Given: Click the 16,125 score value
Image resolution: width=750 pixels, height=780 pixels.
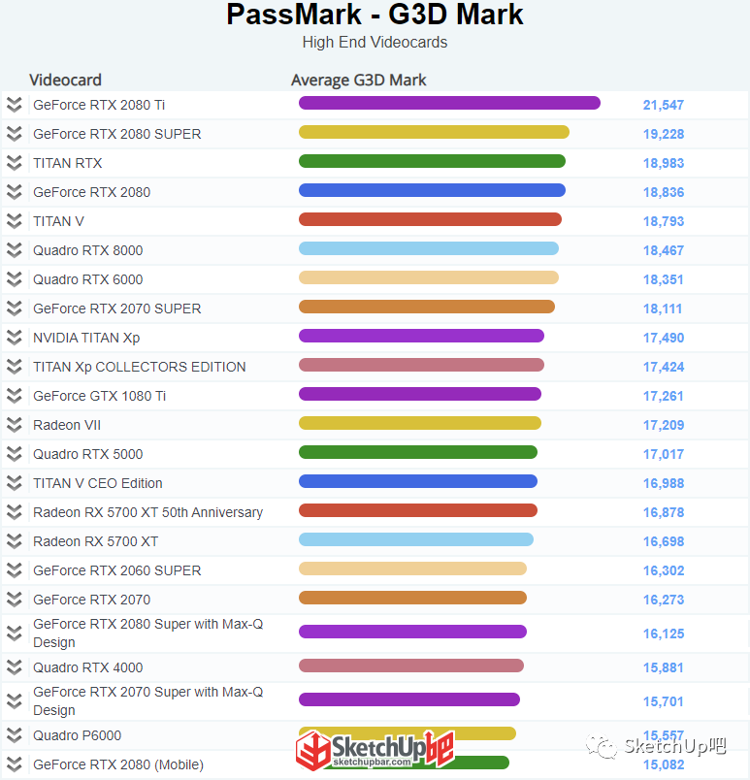Looking at the screenshot, I should tap(664, 634).
